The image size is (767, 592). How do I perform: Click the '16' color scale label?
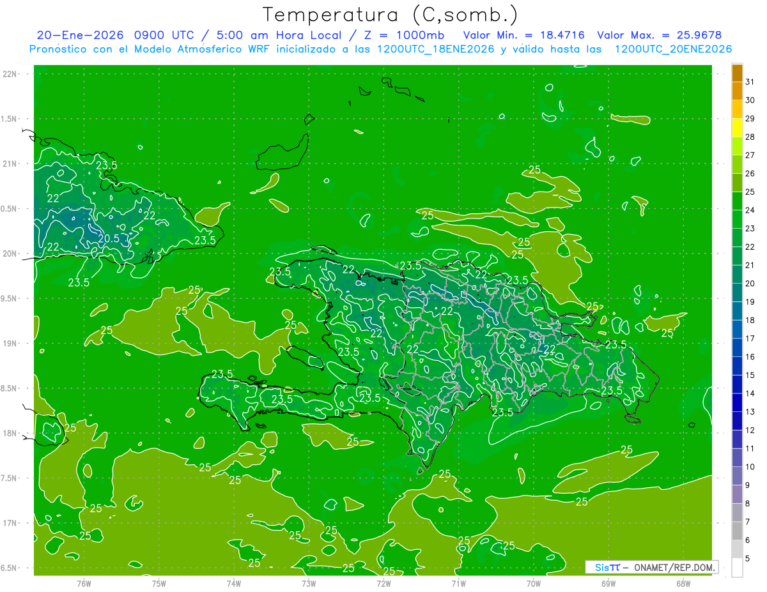pyautogui.click(x=750, y=357)
